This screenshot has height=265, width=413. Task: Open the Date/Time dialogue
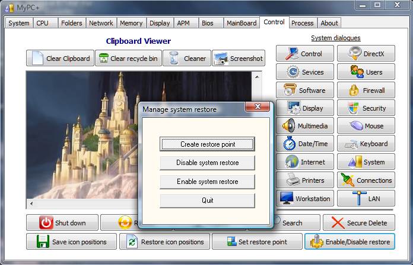305,143
